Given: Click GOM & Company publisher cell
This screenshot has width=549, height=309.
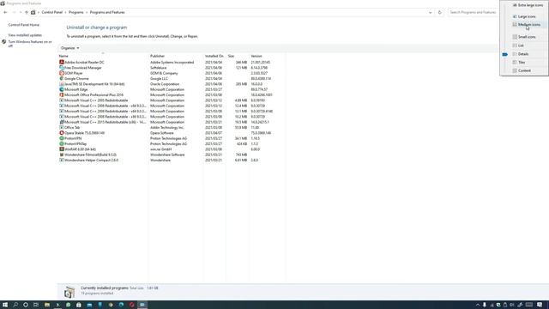Looking at the screenshot, I should (164, 73).
